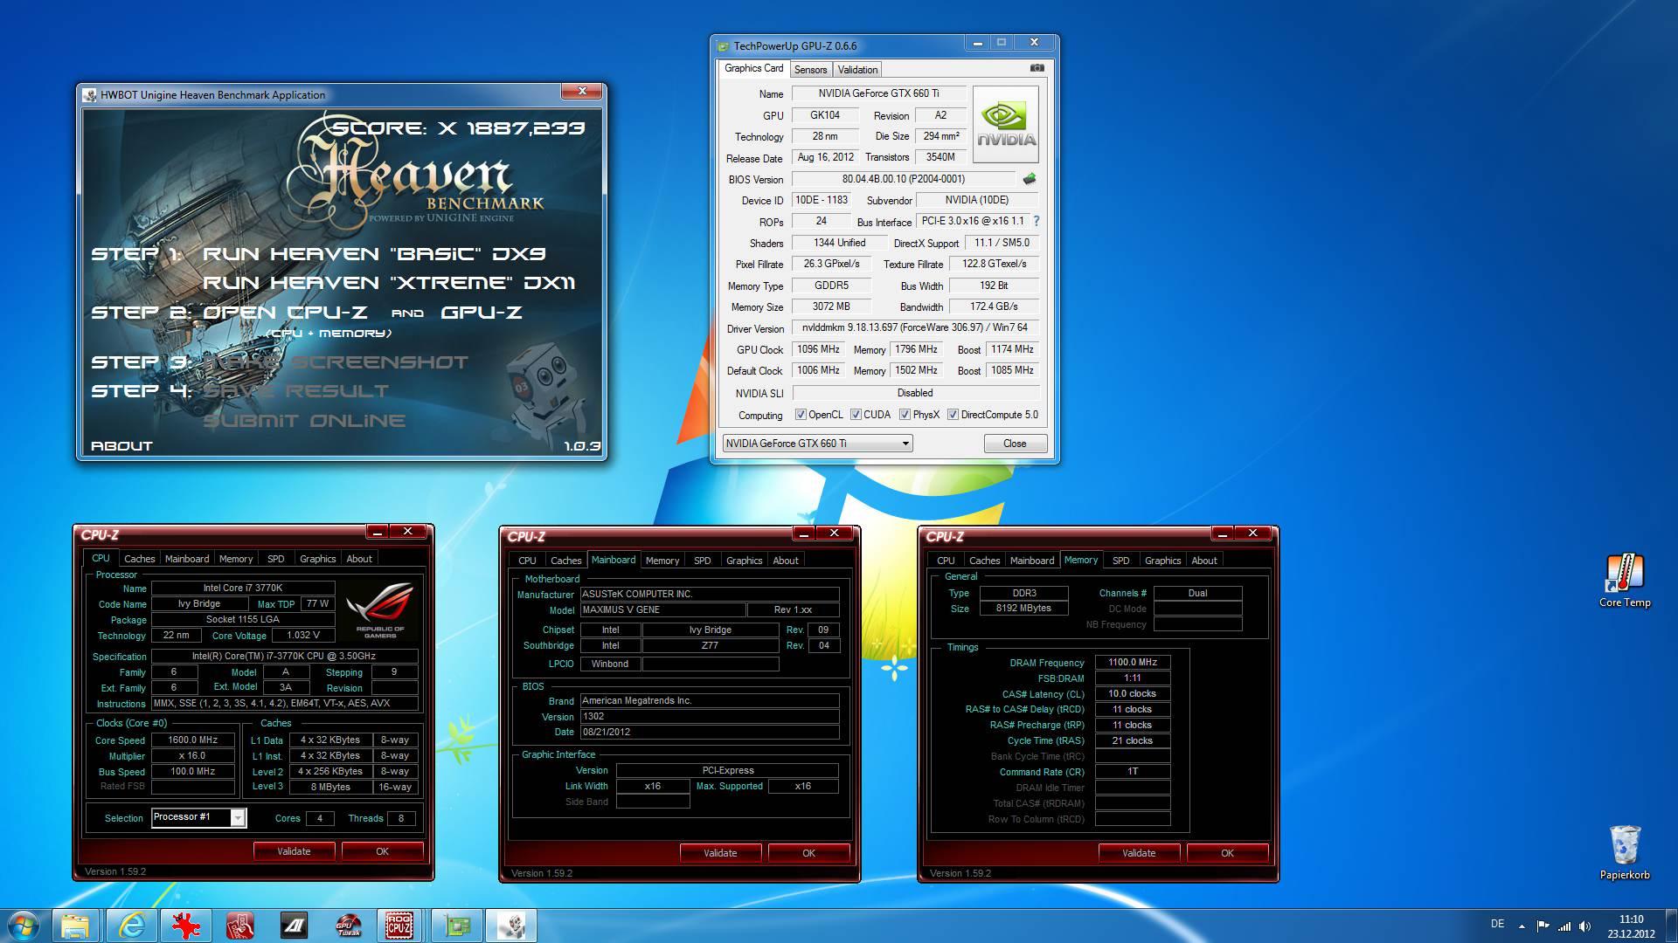Click the GPU-Z title bar icon
This screenshot has width=1678, height=943.
click(722, 46)
